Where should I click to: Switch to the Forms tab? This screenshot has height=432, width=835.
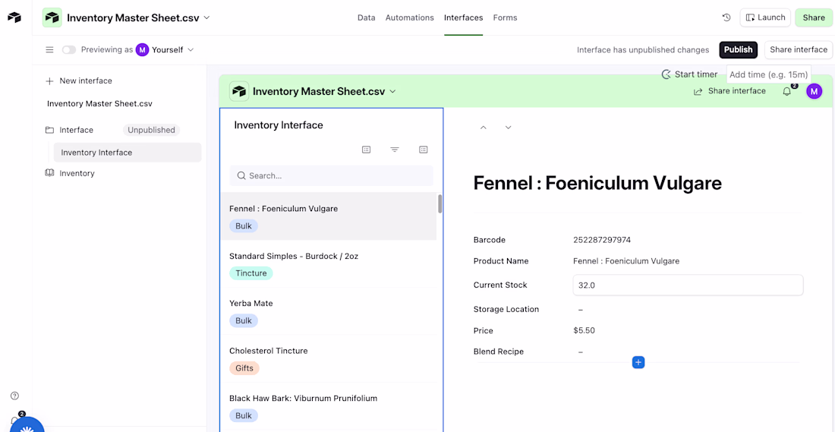505,17
